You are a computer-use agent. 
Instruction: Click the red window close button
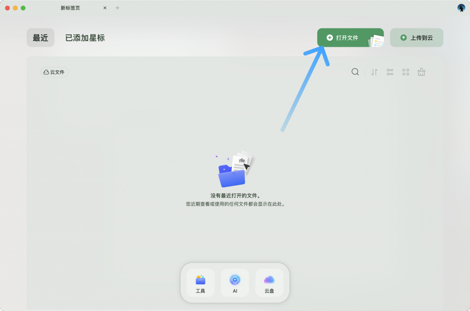[7, 8]
